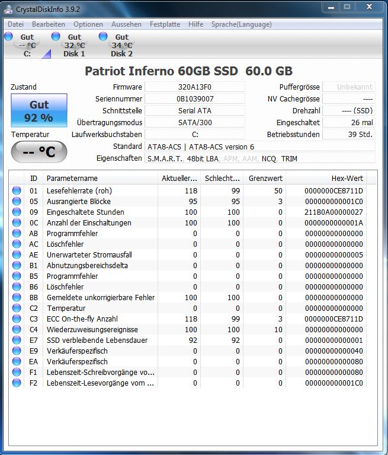This screenshot has width=388, height=455.
Task: Open the Festplatte menu
Action: tap(165, 24)
